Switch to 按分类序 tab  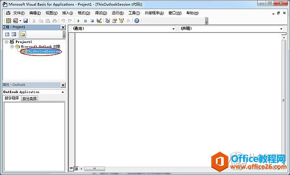point(29,99)
